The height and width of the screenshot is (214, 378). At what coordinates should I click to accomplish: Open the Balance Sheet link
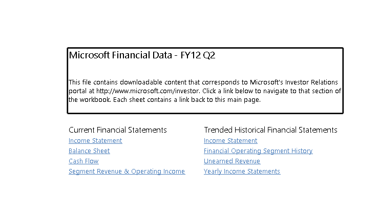click(x=89, y=151)
